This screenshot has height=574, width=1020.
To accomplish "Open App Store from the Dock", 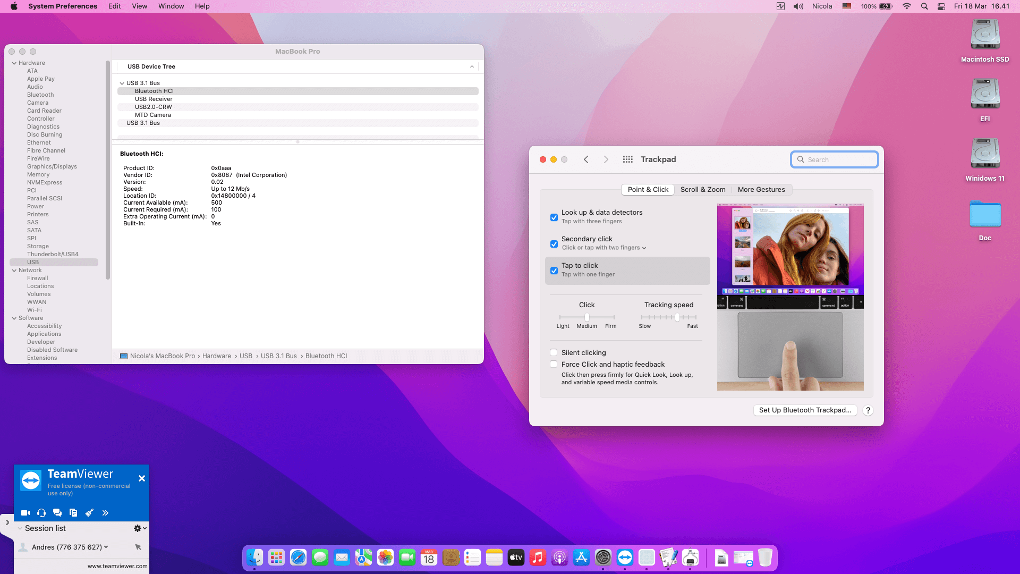I will coord(581,558).
